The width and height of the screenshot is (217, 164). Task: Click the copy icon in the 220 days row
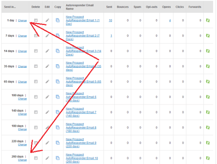tap(58, 143)
